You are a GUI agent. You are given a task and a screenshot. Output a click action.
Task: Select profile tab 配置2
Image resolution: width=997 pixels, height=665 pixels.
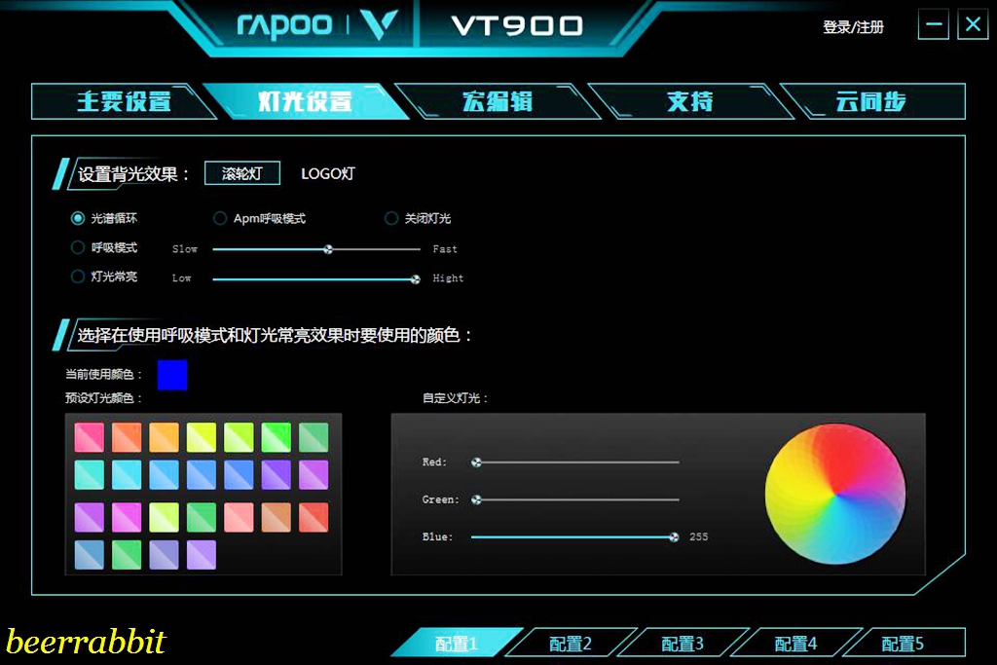(x=568, y=643)
